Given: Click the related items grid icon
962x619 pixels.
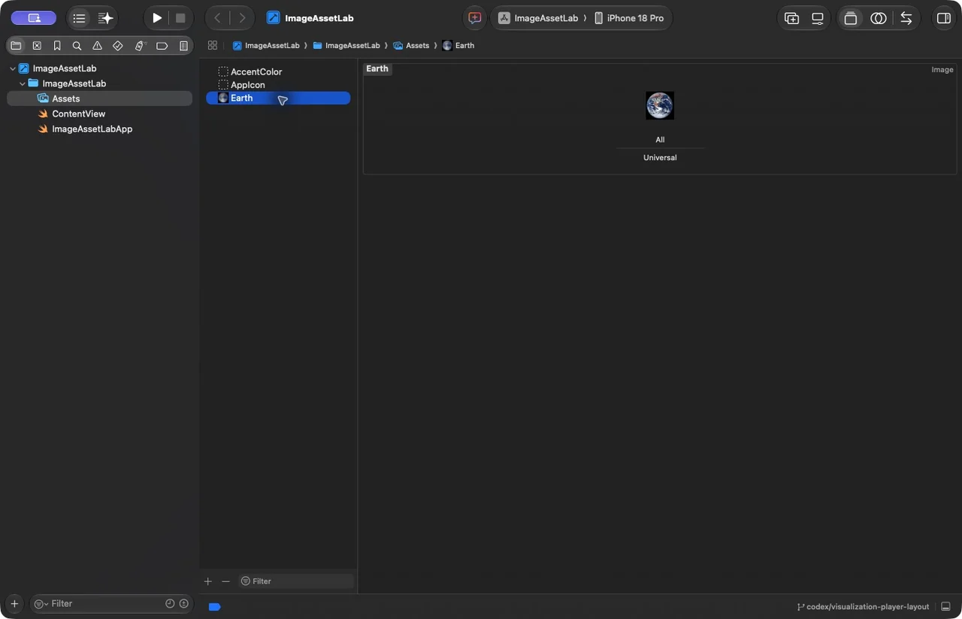Looking at the screenshot, I should tap(213, 45).
